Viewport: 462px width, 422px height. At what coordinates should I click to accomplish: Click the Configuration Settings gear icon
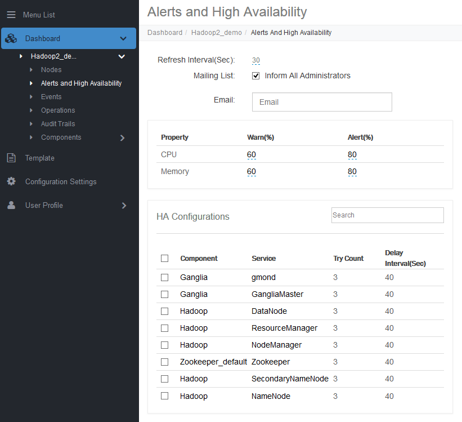click(x=11, y=181)
